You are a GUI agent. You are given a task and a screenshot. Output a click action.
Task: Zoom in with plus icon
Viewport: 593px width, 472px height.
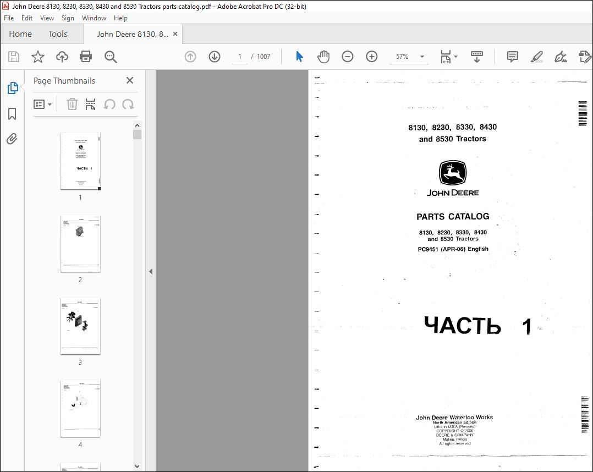(372, 57)
